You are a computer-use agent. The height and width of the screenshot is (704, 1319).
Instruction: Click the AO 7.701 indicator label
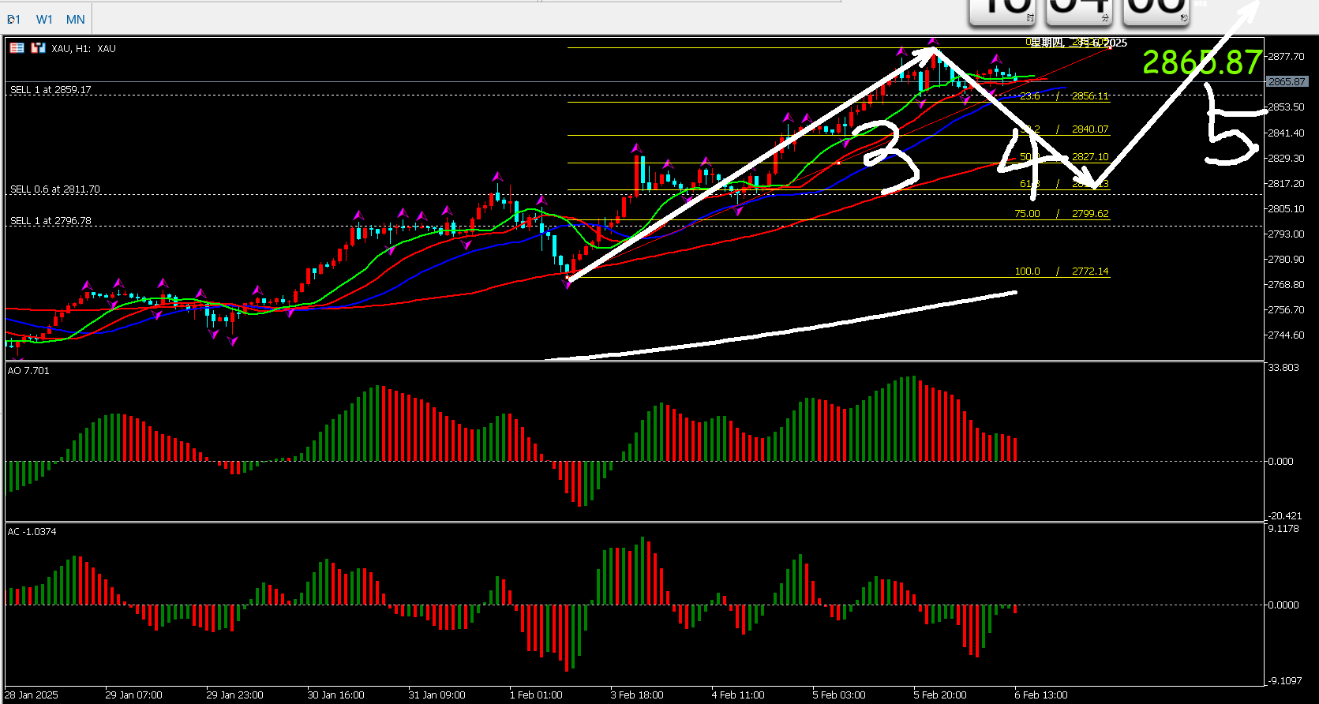coord(28,371)
